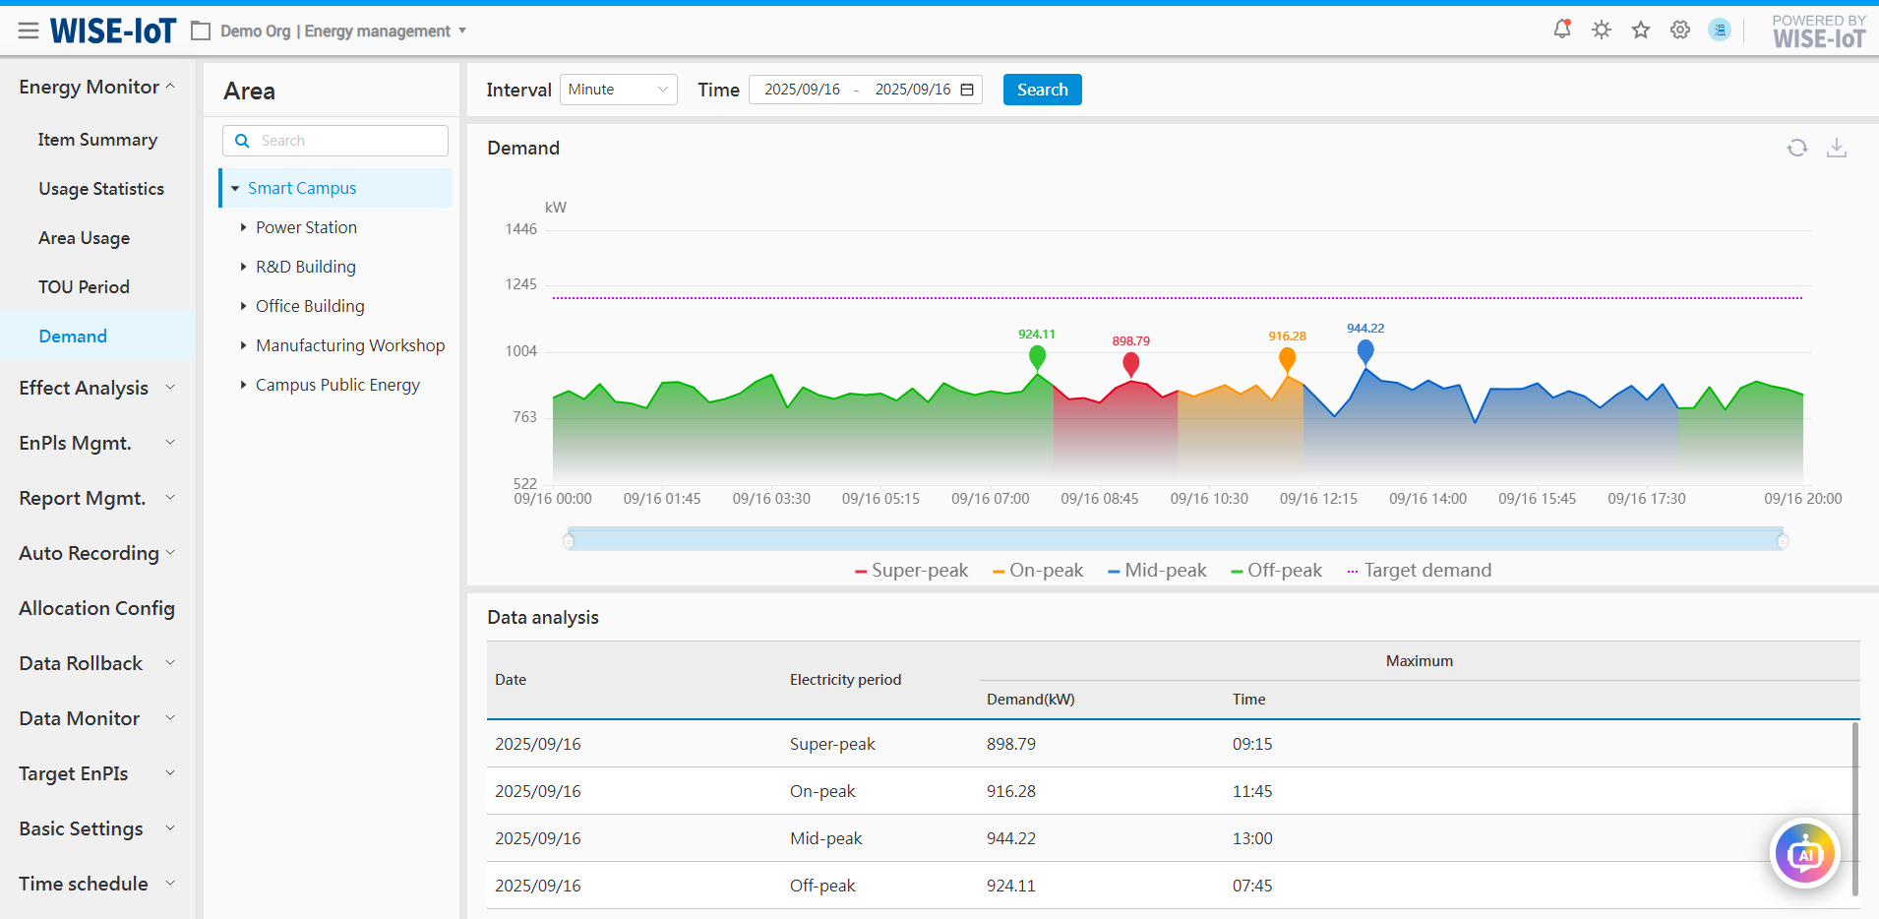
Task: Open the settings gear icon
Action: [x=1680, y=30]
